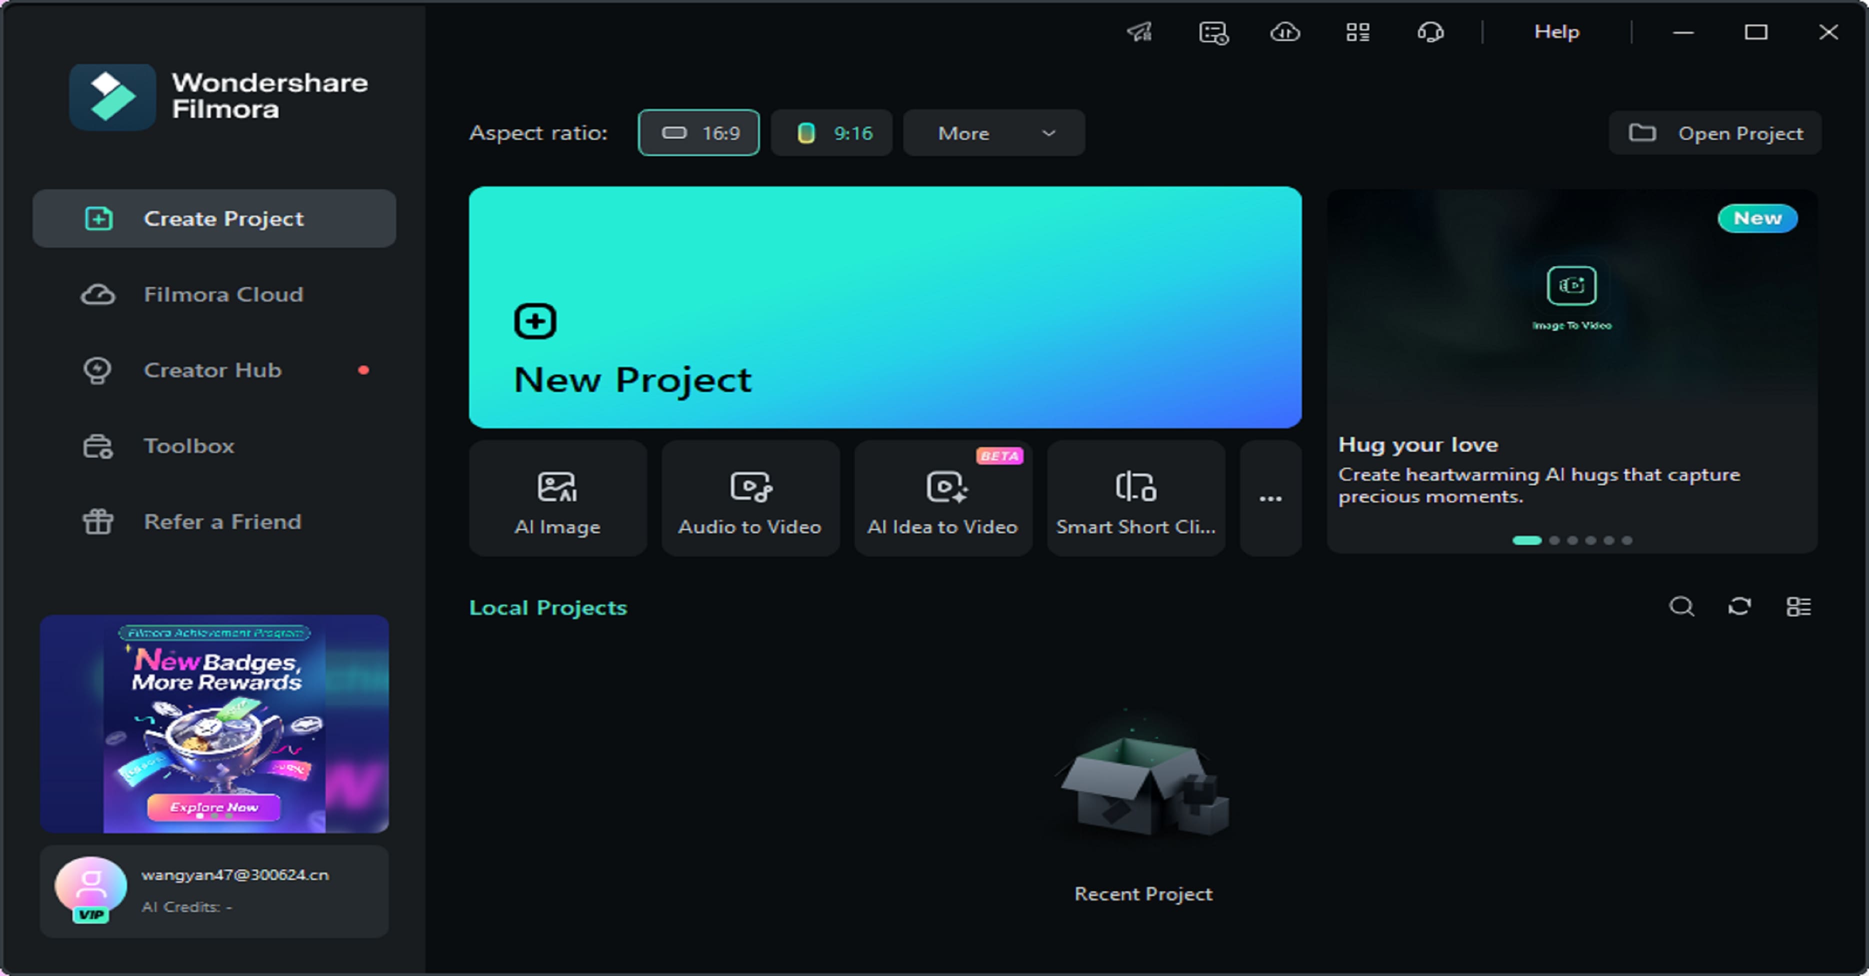Click the BETA tag on AI Idea to Video
1869x976 pixels.
pos(1000,455)
